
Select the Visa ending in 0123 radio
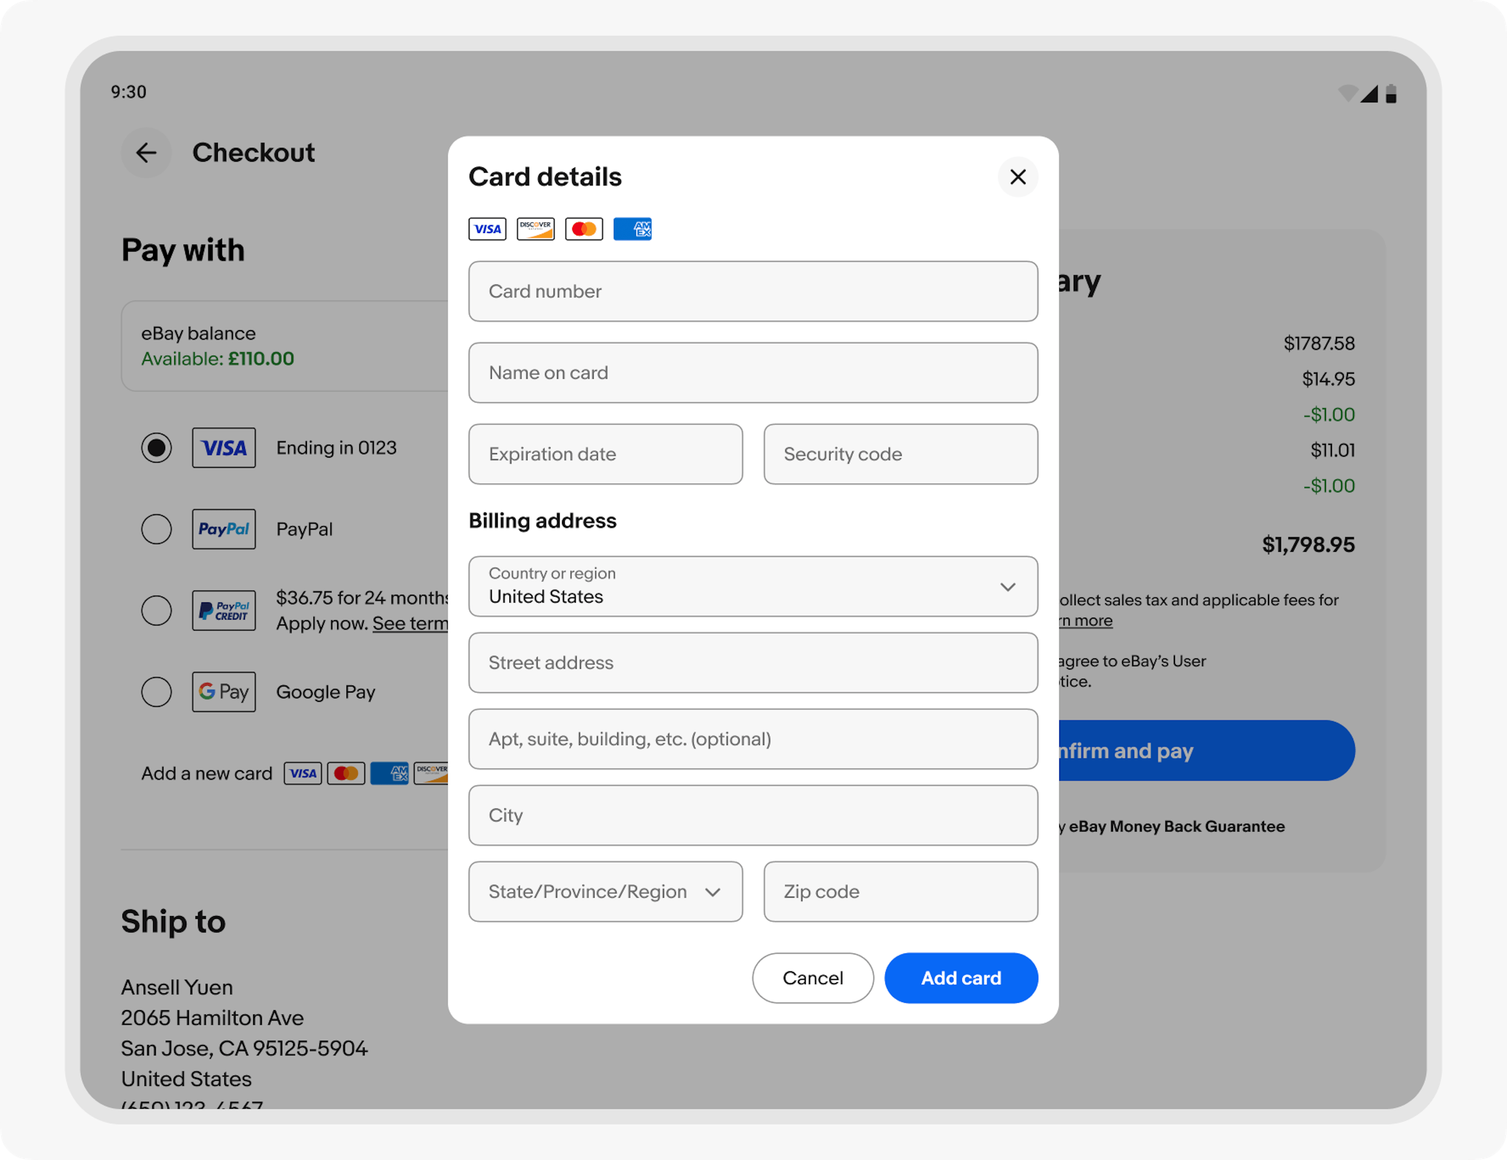point(157,447)
